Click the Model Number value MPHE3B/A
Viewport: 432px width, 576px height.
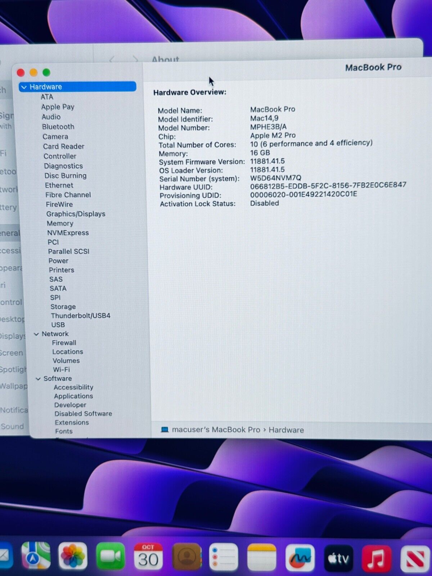point(268,127)
